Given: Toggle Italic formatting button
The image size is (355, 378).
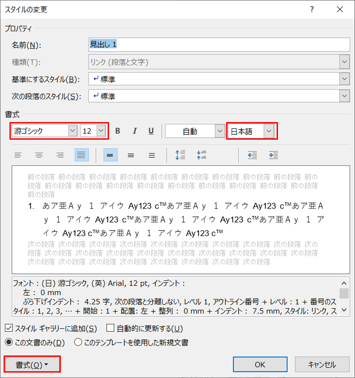Looking at the screenshot, I should [135, 131].
